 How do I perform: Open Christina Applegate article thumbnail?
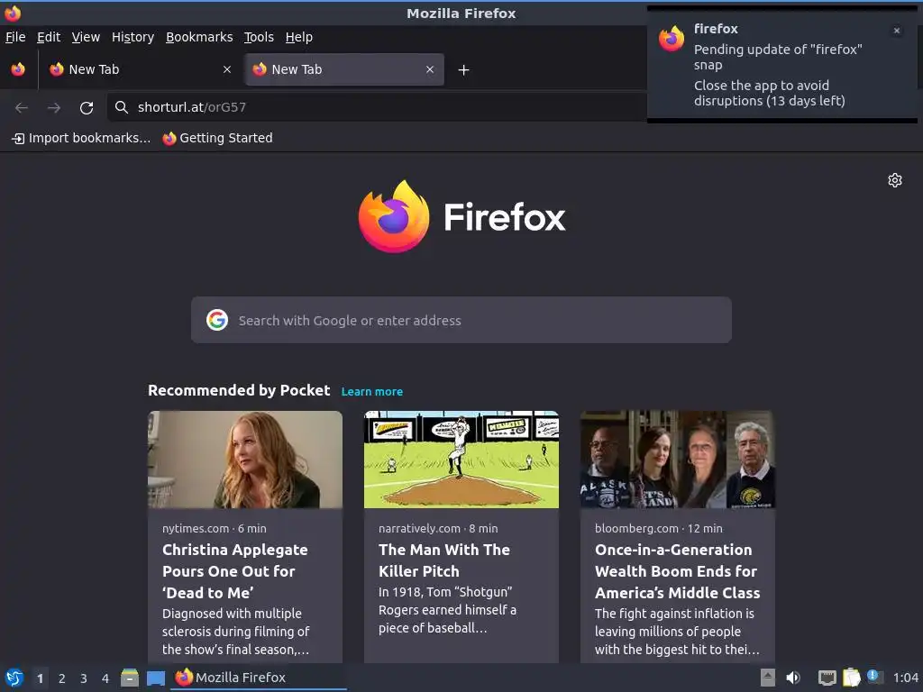click(x=245, y=460)
